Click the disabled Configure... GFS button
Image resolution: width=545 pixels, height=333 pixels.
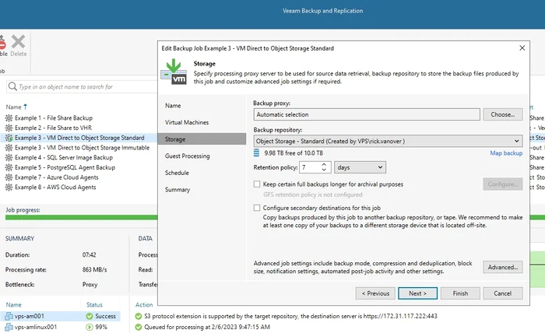click(x=503, y=184)
